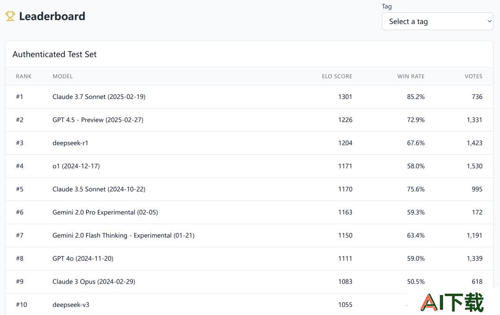500x315 pixels.
Task: Click ELO score 1170
Action: point(345,189)
